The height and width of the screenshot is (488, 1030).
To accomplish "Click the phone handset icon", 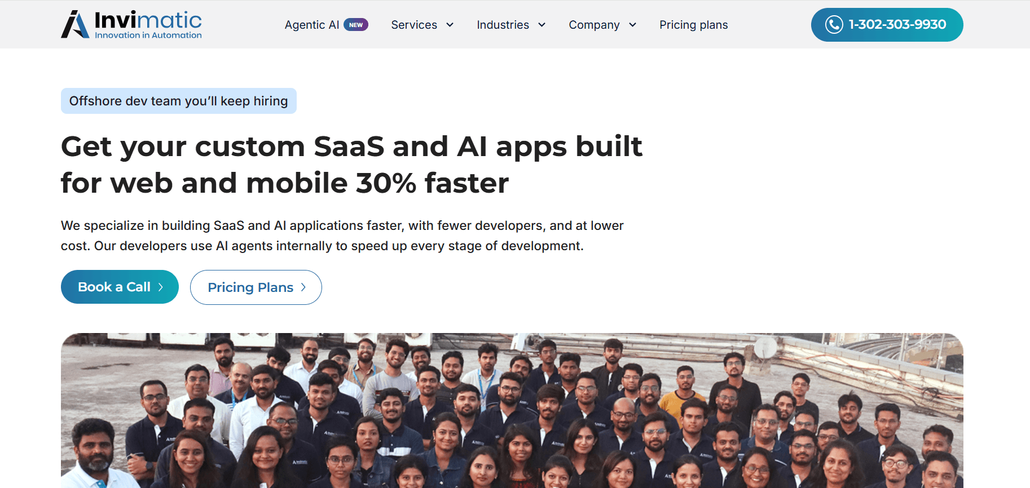I will 834,25.
